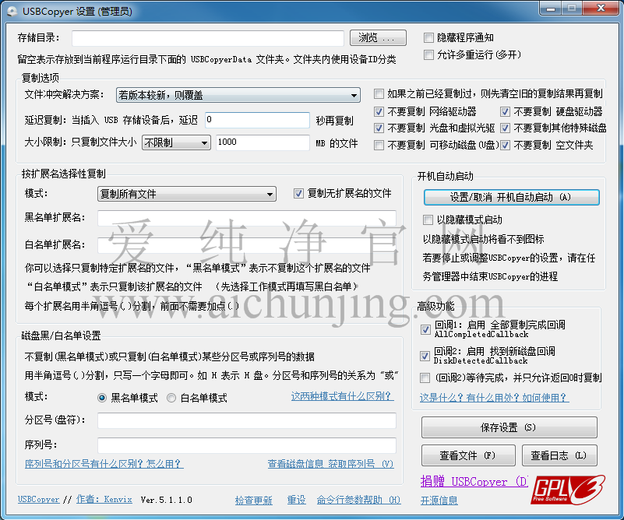Toggle 隐藏程序通知 checkbox
Image resolution: width=624 pixels, height=520 pixels.
point(428,38)
